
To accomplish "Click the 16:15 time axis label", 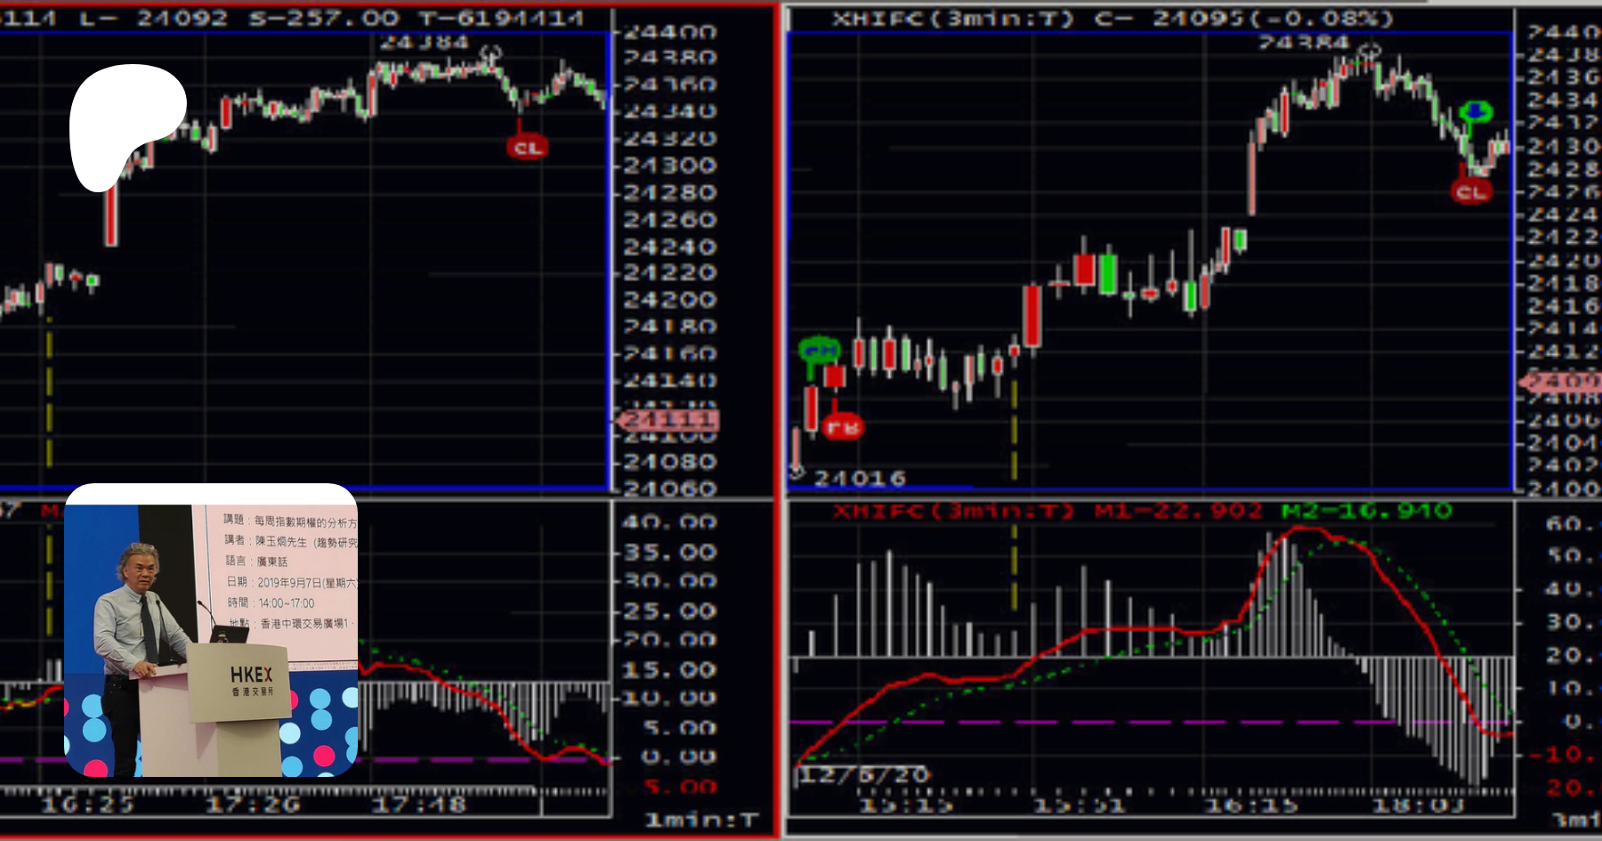I will (1250, 806).
